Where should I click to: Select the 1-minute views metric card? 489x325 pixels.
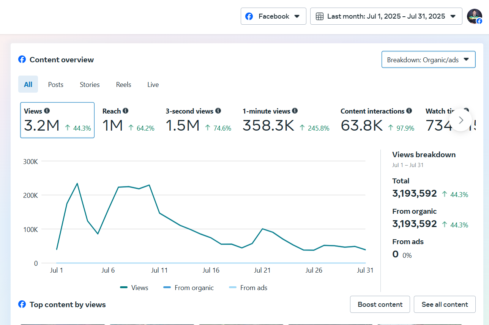[x=286, y=120]
